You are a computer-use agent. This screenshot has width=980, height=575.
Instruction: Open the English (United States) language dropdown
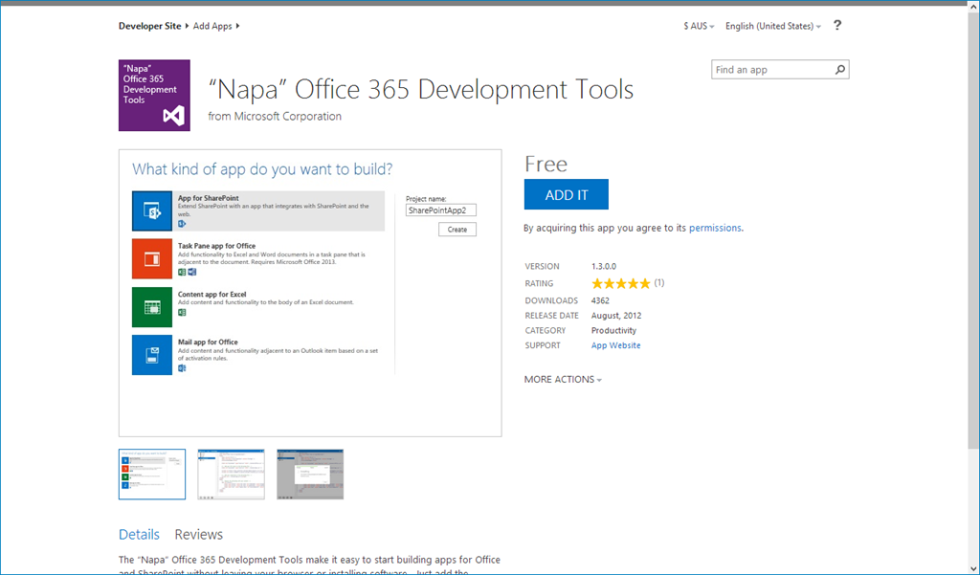coord(772,26)
